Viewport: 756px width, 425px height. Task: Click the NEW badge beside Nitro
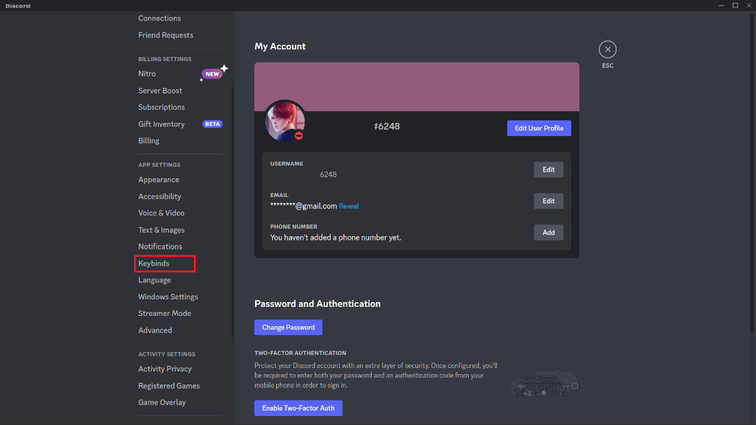[212, 73]
